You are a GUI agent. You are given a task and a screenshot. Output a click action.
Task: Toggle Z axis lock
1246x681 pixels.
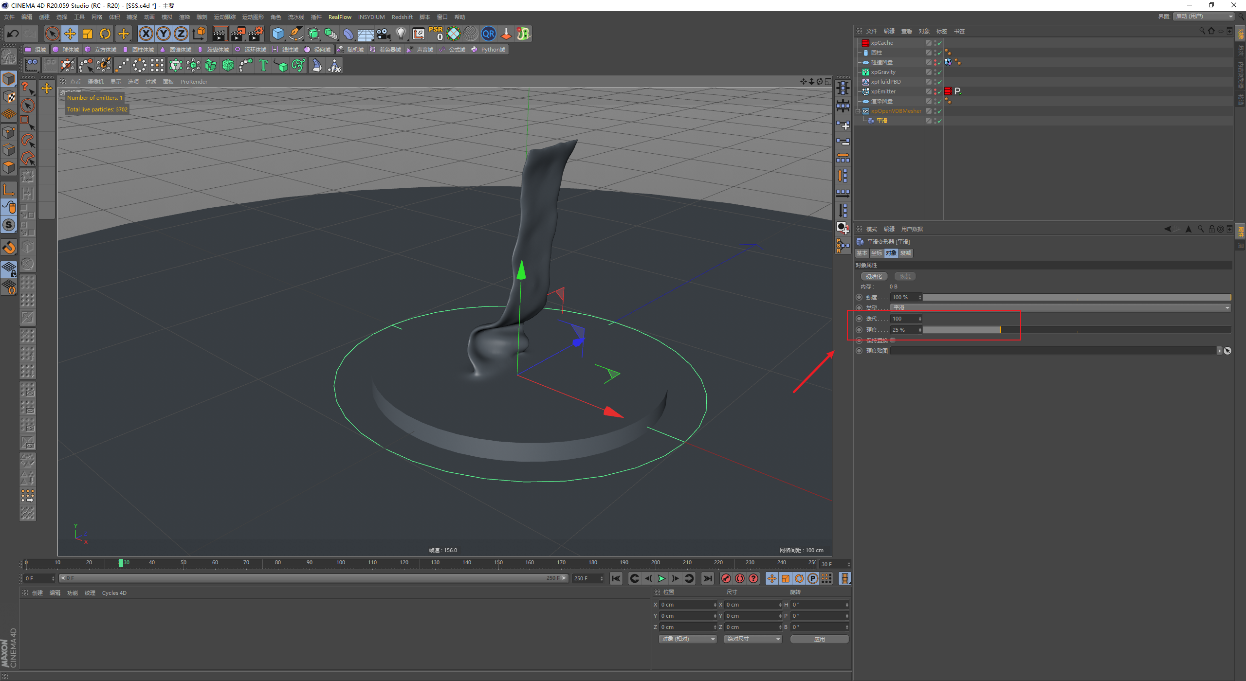181,34
